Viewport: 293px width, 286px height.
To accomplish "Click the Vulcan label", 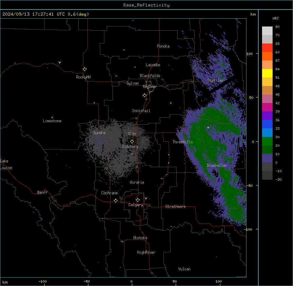I will click(184, 269).
